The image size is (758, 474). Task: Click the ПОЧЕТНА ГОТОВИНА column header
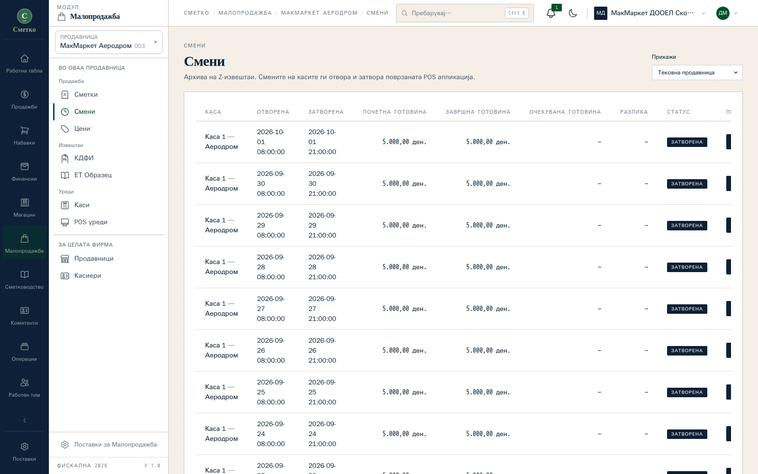click(395, 112)
